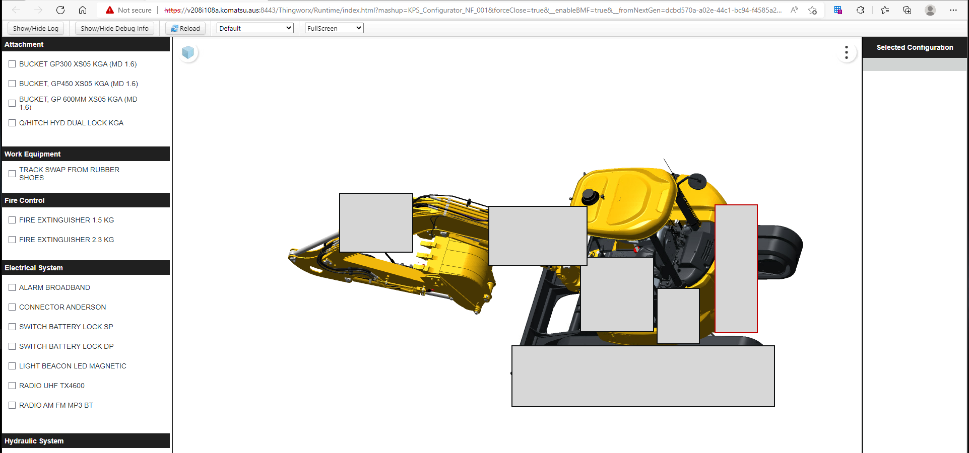Open the browser profile avatar icon
The image size is (969, 453).
pos(930,10)
